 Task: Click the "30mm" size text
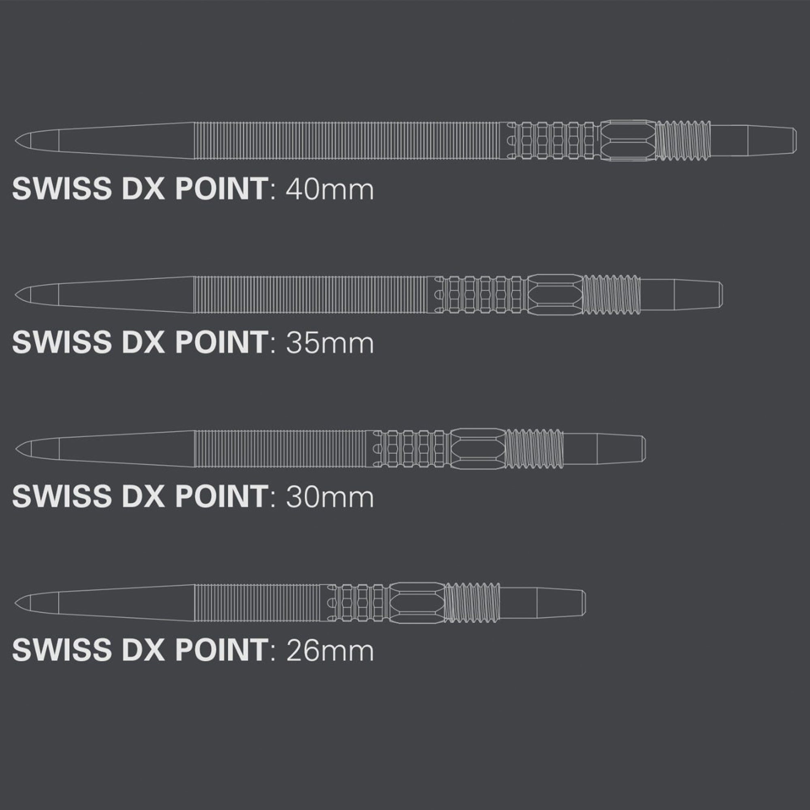330,497
